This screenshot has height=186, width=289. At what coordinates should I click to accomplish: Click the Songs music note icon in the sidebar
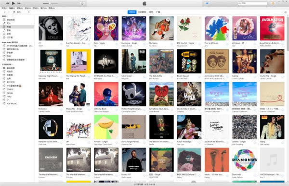[4, 30]
